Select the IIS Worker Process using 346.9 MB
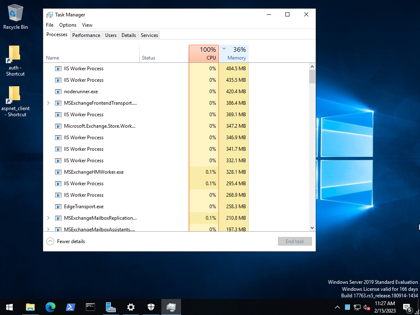 tap(146, 138)
